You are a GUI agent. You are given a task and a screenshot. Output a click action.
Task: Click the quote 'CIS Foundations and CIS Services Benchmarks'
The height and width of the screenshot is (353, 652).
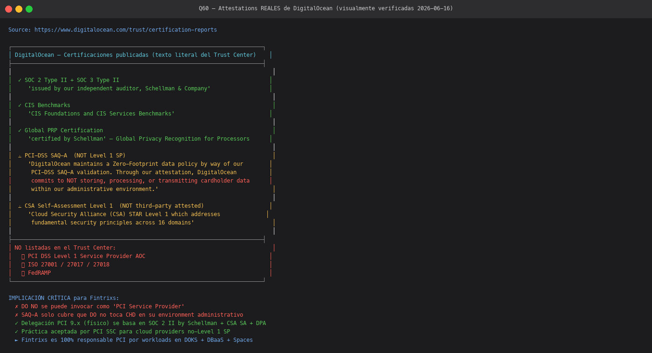[101, 114]
